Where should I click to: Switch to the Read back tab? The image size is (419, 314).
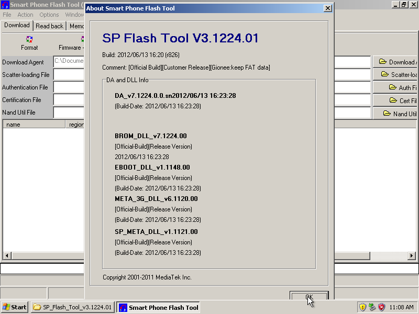click(49, 26)
